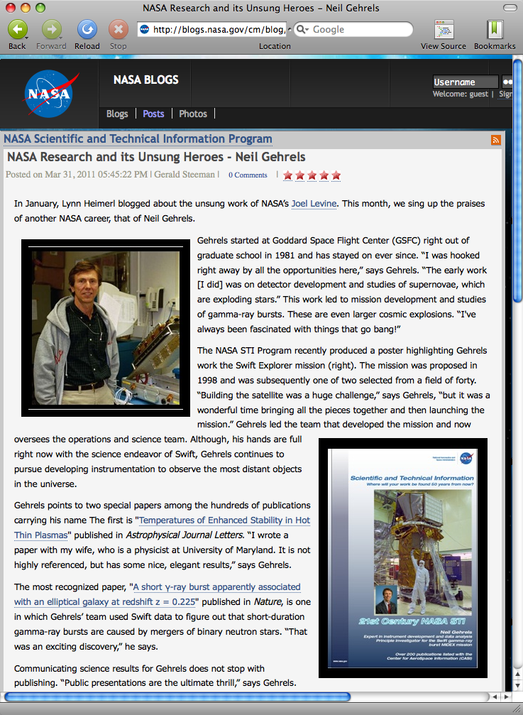The width and height of the screenshot is (523, 715).
Task: Rate the post with the first star
Action: 287,175
